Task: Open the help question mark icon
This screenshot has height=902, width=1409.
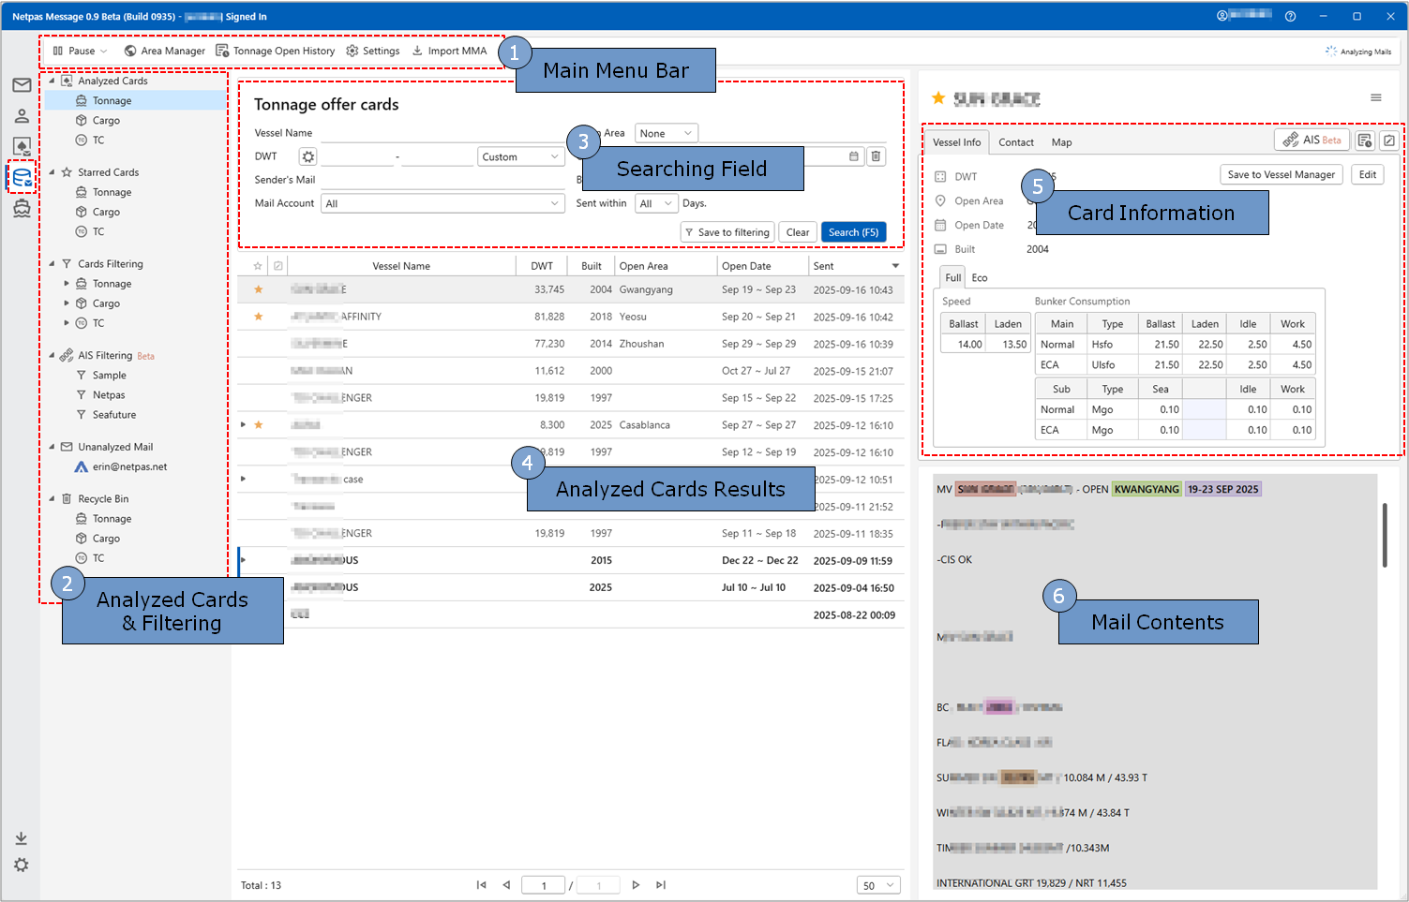Action: pos(1290,16)
